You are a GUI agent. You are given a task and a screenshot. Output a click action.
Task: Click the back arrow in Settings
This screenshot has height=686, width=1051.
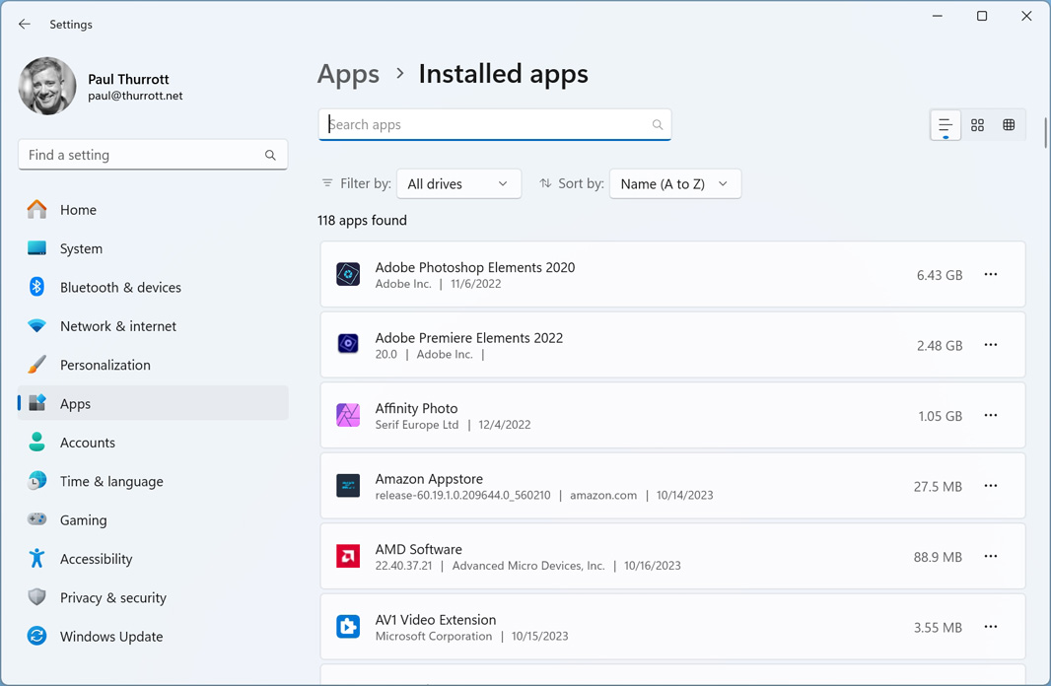point(25,25)
